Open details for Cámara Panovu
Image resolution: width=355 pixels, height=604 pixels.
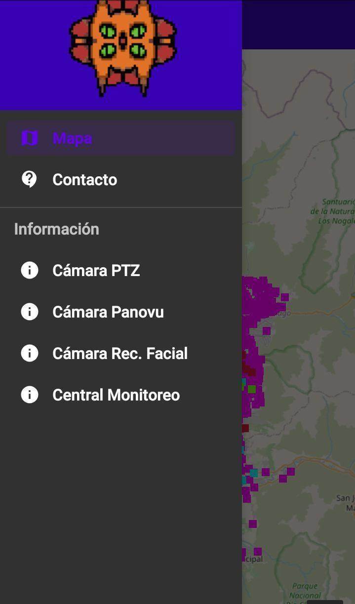coord(107,312)
